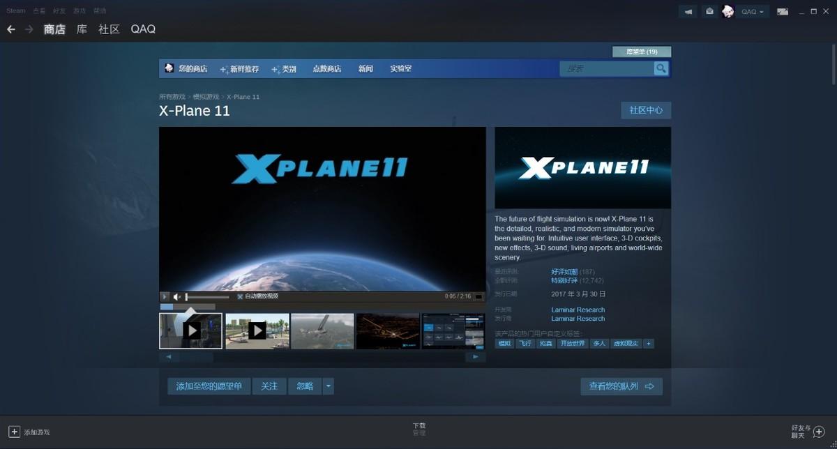Select the aircraft-in-flight screenshot thumbnail
The width and height of the screenshot is (837, 449).
pyautogui.click(x=322, y=330)
